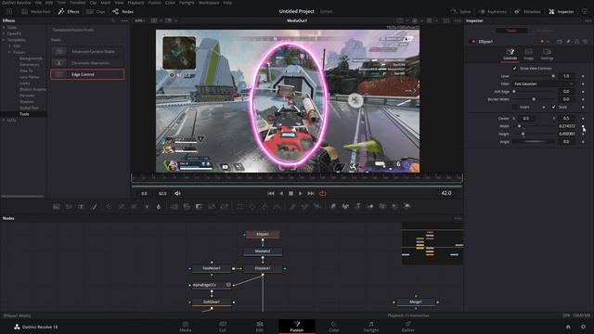Adjust the Border Width slider handle
This screenshot has height=334, width=594.
(534, 99)
